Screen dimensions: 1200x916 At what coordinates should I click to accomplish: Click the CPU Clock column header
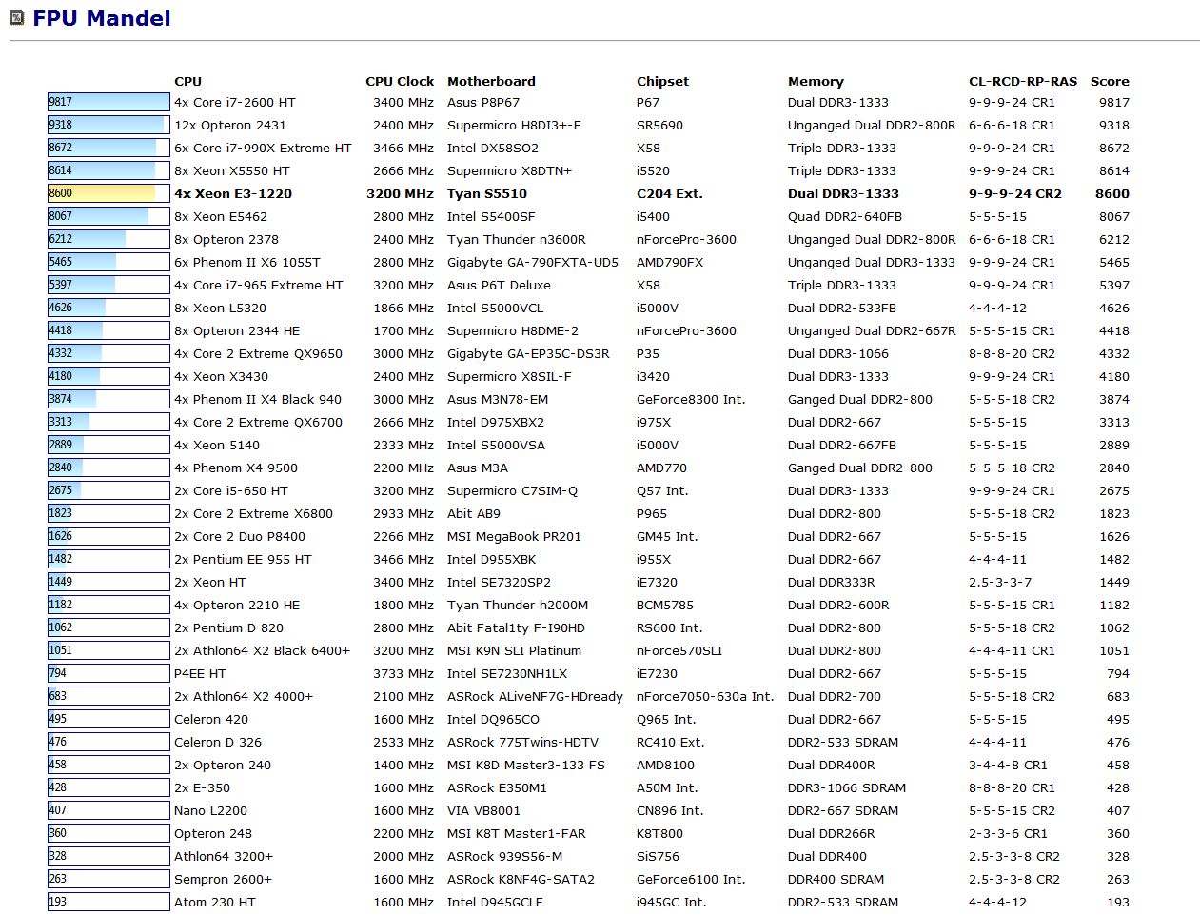click(400, 82)
